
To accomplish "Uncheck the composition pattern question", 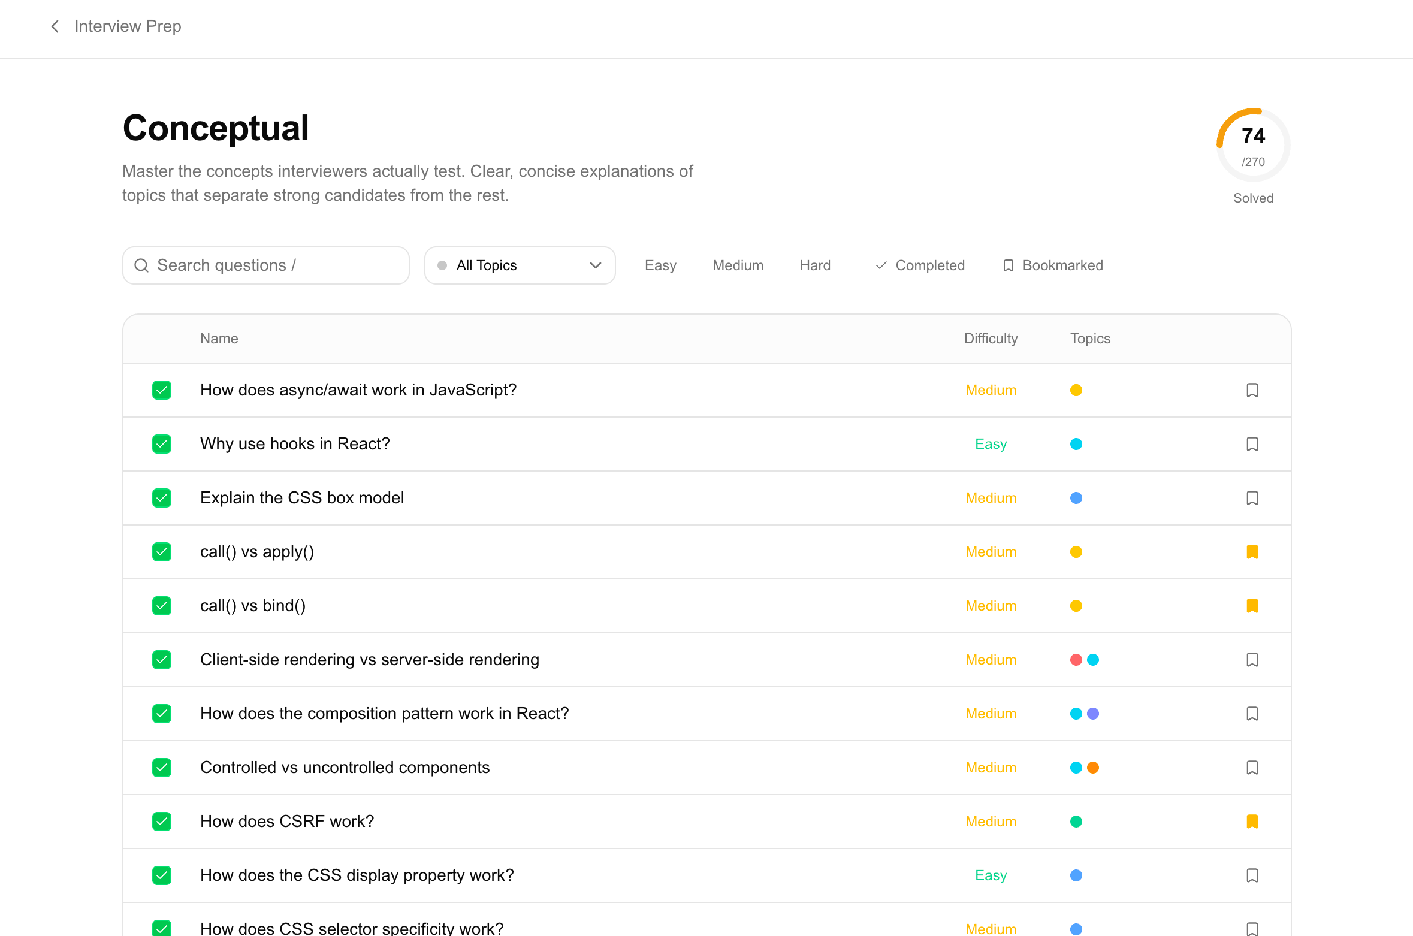I will (x=162, y=714).
